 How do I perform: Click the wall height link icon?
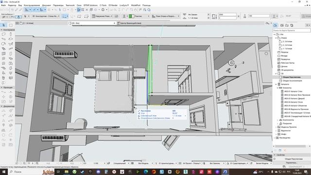[214, 16]
